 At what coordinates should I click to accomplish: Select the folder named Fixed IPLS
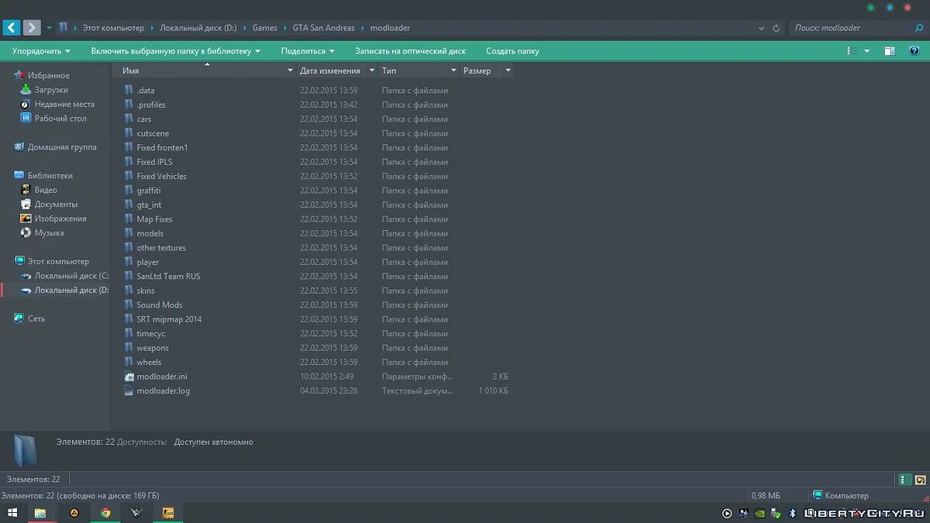154,162
